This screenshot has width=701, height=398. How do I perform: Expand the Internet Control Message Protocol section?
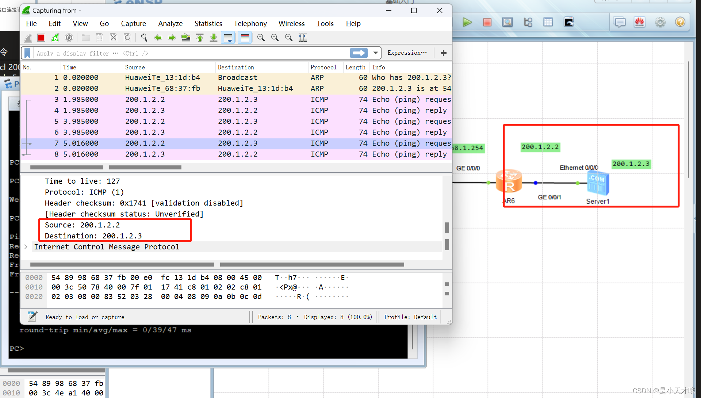[x=26, y=247]
